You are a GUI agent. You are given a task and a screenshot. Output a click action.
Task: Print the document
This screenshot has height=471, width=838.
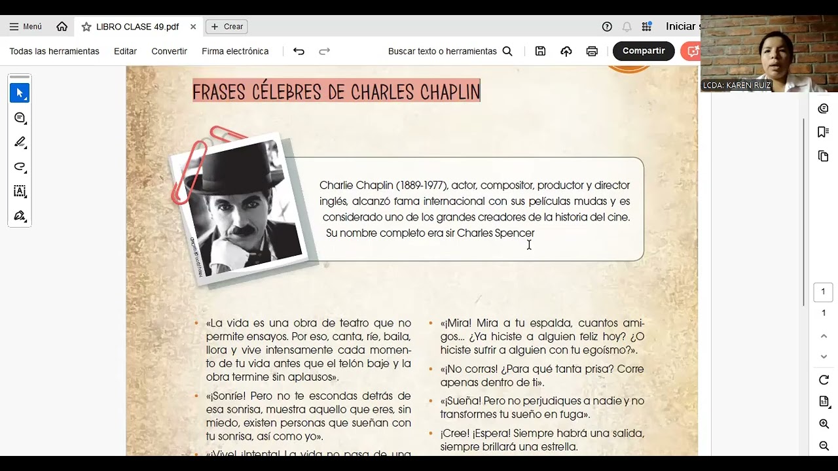tap(592, 51)
